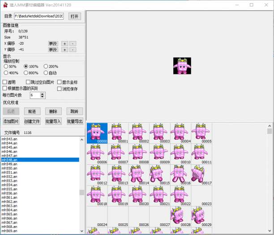This screenshot has height=235, width=274.
Task: Click 创建文件 create file button
Action: point(32,121)
